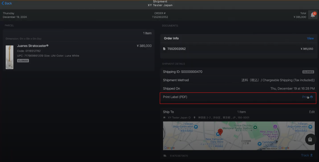Click the parcel Dimension text
Image resolution: width=319 pixels, height=162 pixels.
click(23, 39)
